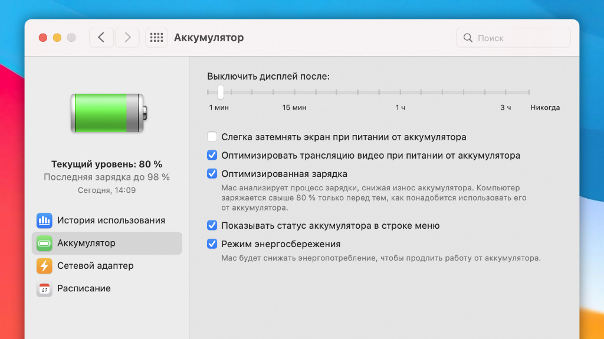
Task: Click the Аккумулятор window title
Action: 209,38
